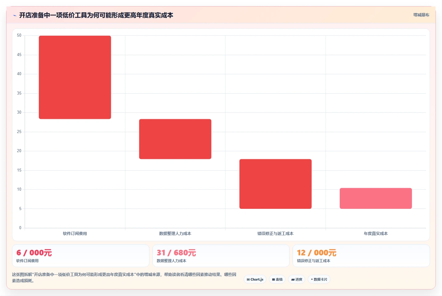Click the chart icon beside the title
The image size is (442, 296).
click(x=14, y=15)
